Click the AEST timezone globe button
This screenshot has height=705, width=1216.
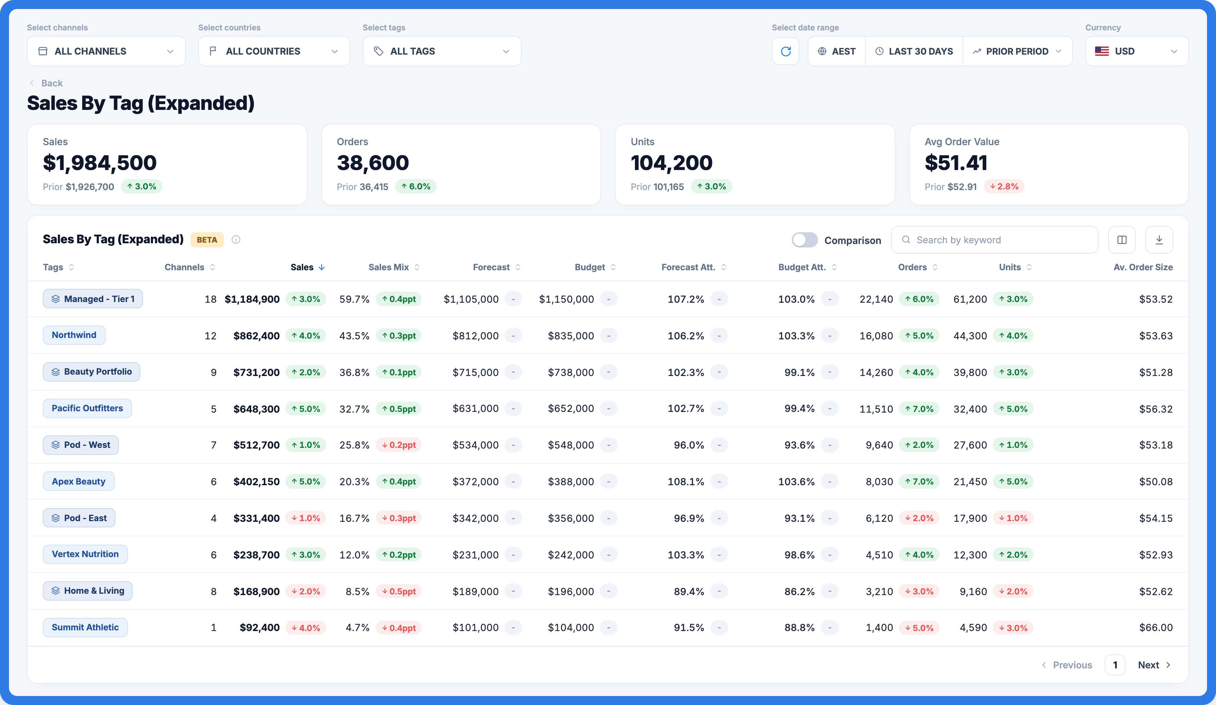tap(836, 51)
